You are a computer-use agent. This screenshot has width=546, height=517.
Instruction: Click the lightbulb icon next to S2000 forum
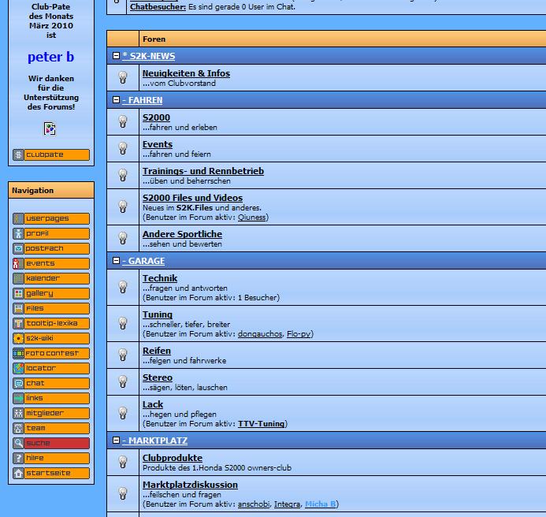point(123,121)
